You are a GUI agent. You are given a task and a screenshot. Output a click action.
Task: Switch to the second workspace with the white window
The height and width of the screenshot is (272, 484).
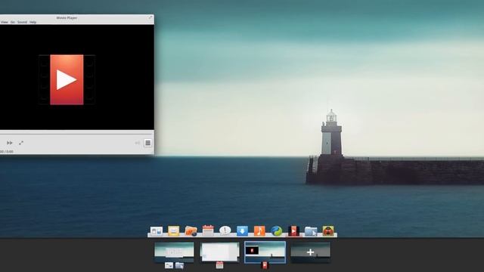(219, 252)
